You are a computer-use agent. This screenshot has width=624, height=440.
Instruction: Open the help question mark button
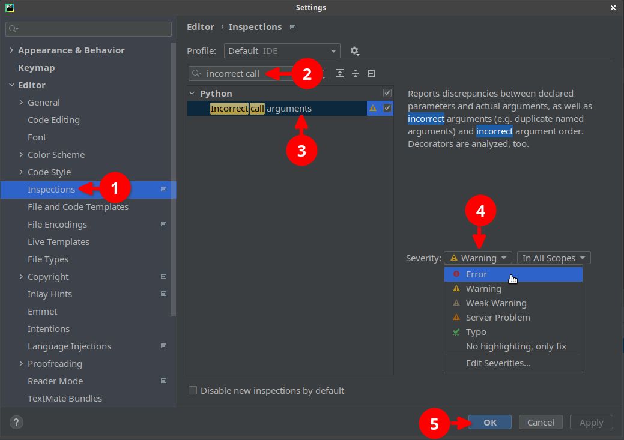[x=16, y=422]
